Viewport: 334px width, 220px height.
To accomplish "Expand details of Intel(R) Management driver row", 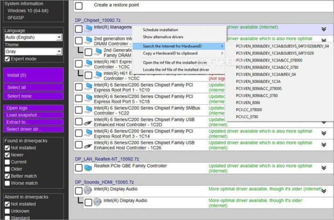I will [324, 29].
